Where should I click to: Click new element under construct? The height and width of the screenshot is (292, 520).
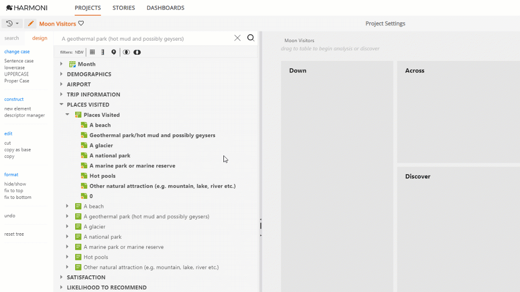18,108
